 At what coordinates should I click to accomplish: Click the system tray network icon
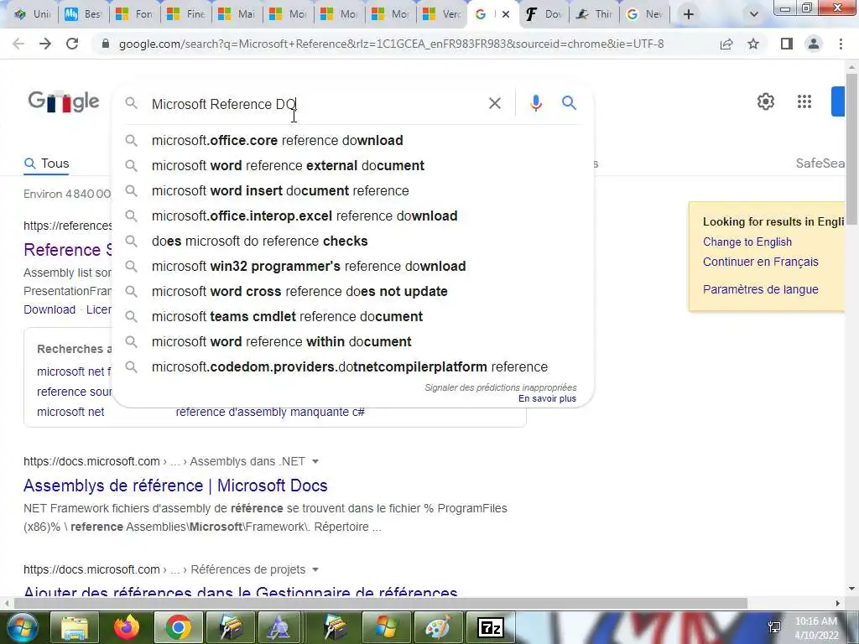(x=774, y=627)
